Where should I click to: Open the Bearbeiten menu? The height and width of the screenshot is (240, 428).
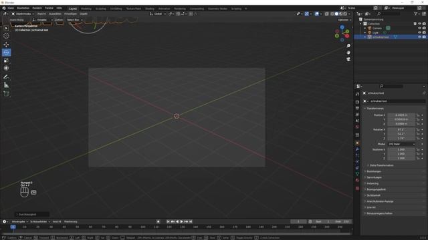[23, 8]
